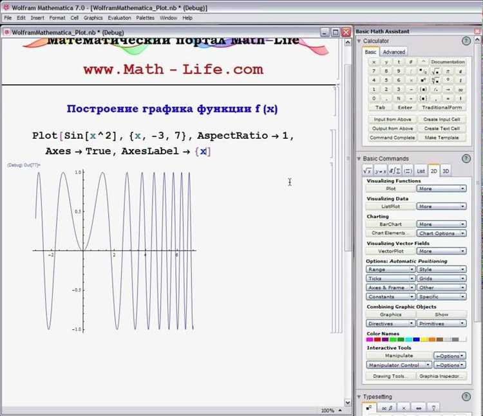Click notebook document icon beside WolframMathematica_Plot.nb
483x416 pixels.
click(x=7, y=32)
